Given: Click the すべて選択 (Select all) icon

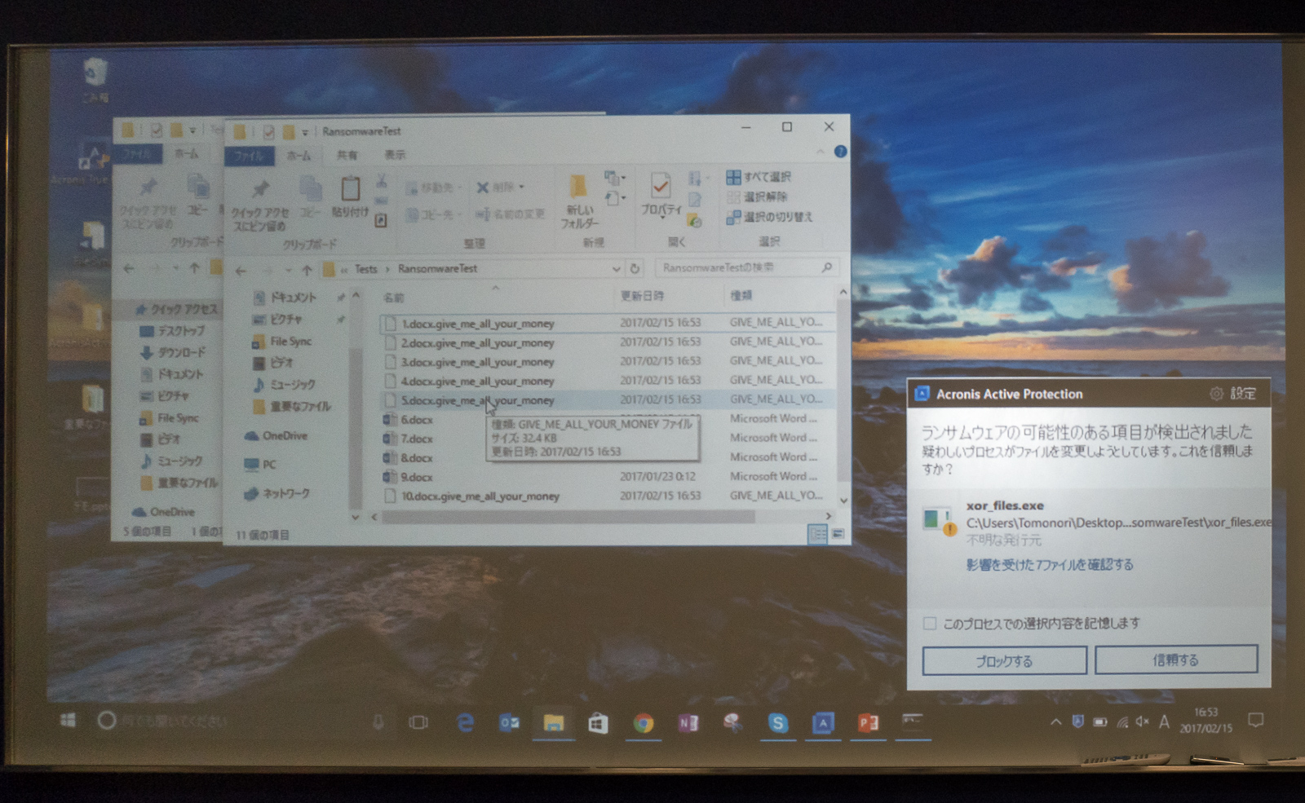Looking at the screenshot, I should pyautogui.click(x=733, y=176).
